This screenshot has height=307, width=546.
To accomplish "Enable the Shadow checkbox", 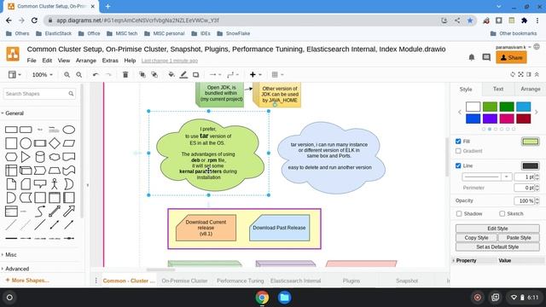I will click(x=459, y=214).
